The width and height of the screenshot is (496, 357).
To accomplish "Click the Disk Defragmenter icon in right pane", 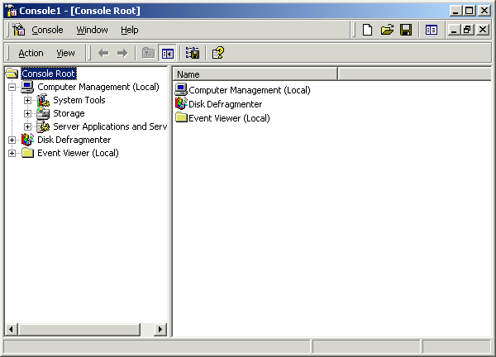I will [x=181, y=104].
